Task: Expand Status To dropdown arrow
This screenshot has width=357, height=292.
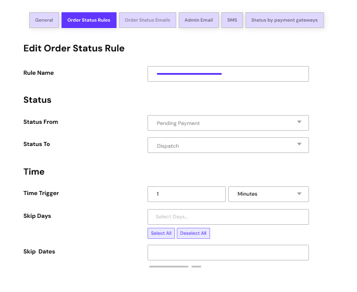Action: [x=300, y=144]
